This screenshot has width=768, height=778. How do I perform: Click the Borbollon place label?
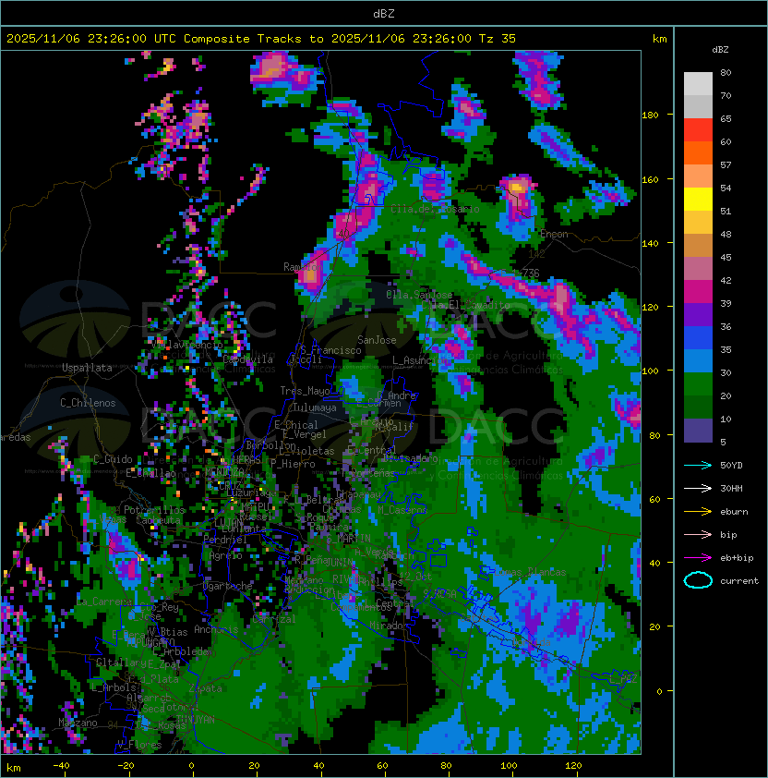coord(271,445)
